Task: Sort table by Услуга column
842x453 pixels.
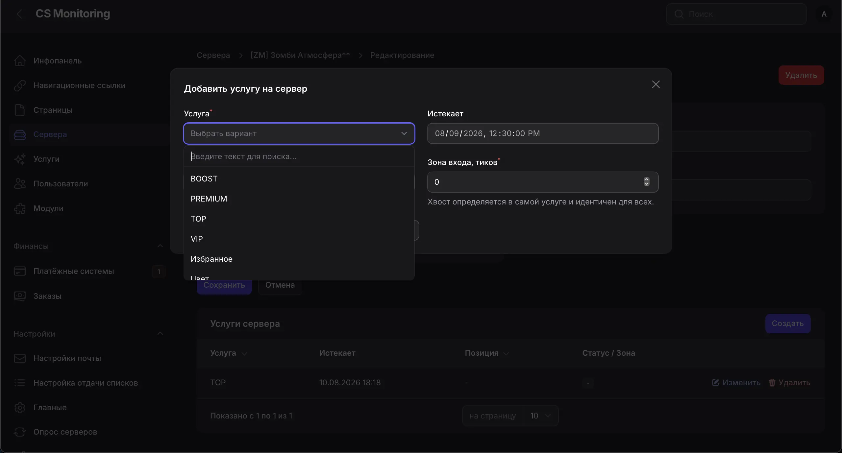Action: tap(228, 353)
